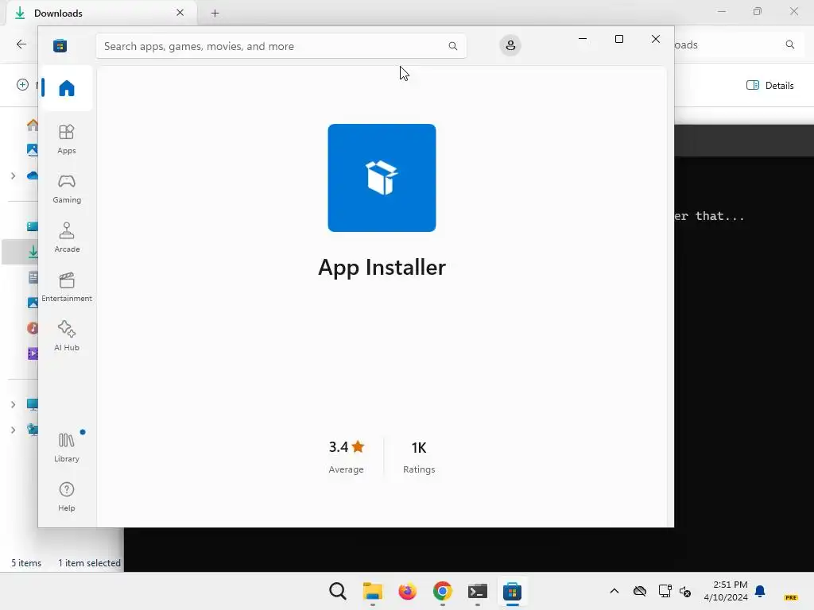Select the Downloads tab in File Explorer
Image resolution: width=814 pixels, height=610 pixels.
(101, 13)
